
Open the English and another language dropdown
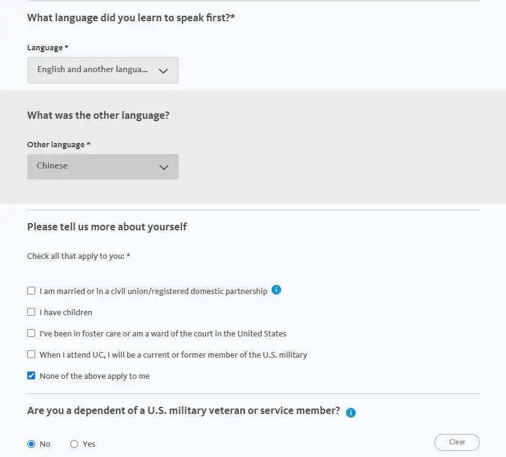coord(103,70)
